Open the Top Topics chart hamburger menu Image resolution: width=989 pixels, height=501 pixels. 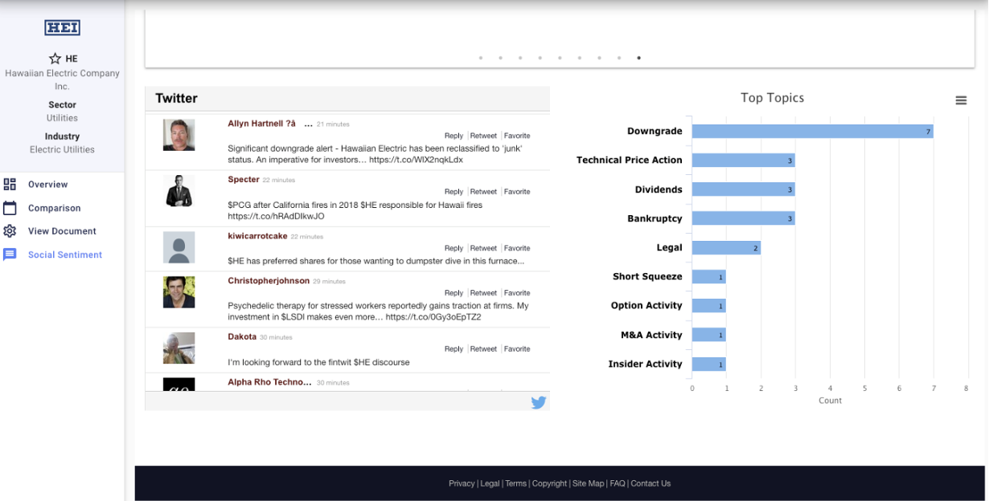(x=961, y=100)
